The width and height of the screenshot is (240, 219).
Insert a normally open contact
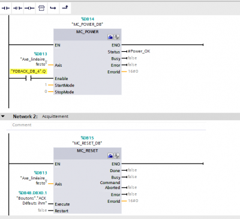[6, 8]
